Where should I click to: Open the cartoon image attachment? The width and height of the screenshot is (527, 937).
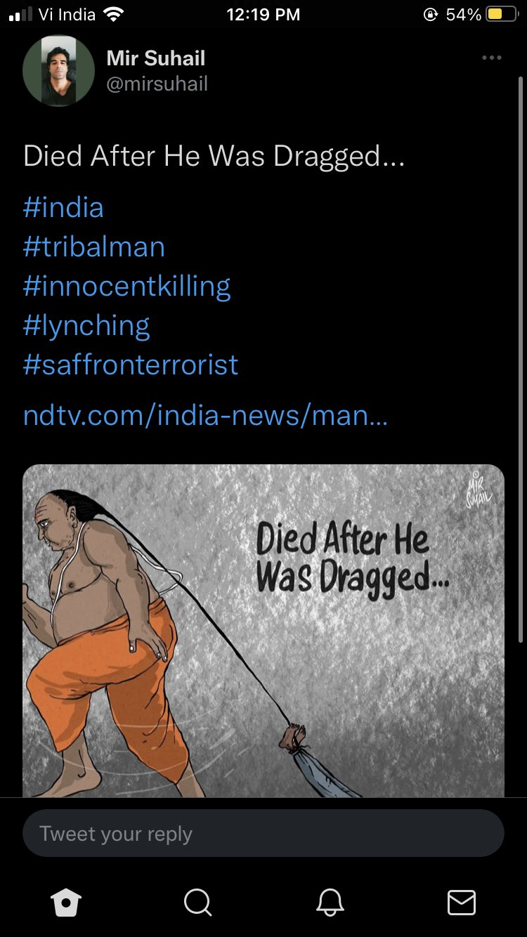263,631
